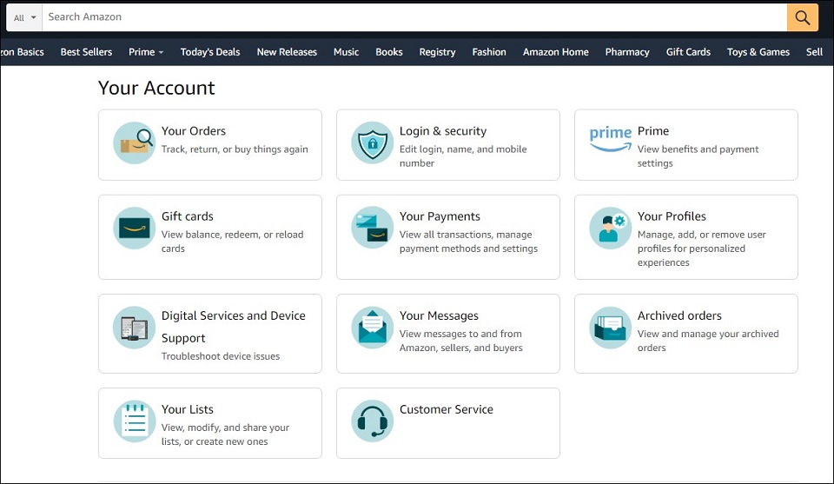The width and height of the screenshot is (834, 484).
Task: Click the Your Lists notepad icon
Action: [x=135, y=421]
